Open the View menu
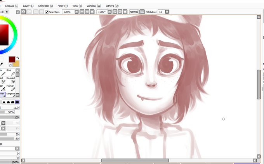Image resolution: width=264 pixels, height=164 pixels. point(77,6)
